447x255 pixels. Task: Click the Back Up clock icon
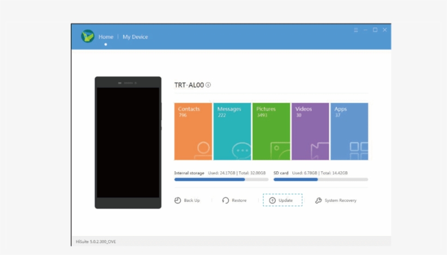coord(178,201)
